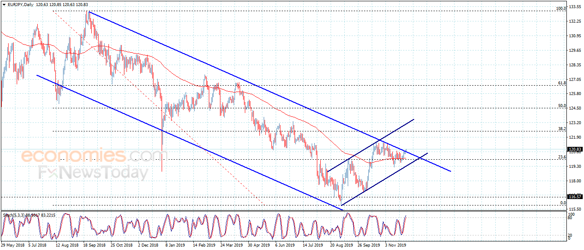
Task: Click the 100.0 Fibonacci level label
Action: pyautogui.click(x=561, y=8)
